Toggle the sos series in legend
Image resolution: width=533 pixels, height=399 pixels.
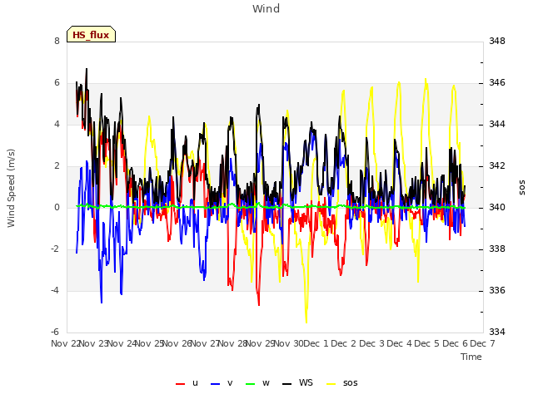coord(342,383)
